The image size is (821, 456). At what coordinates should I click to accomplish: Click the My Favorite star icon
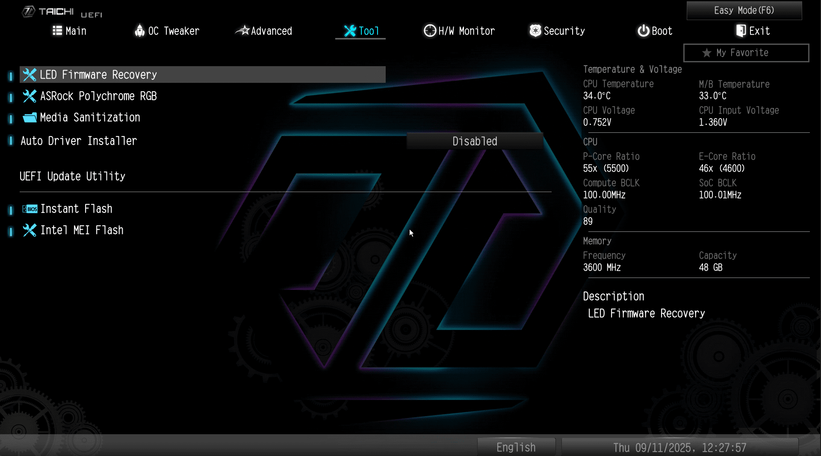(x=707, y=53)
